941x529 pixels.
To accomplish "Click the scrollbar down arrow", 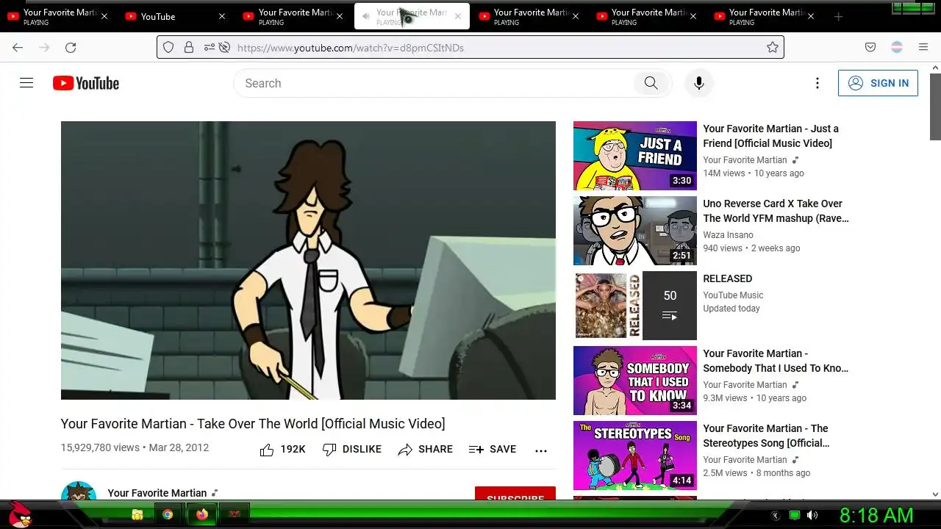I will pyautogui.click(x=935, y=494).
